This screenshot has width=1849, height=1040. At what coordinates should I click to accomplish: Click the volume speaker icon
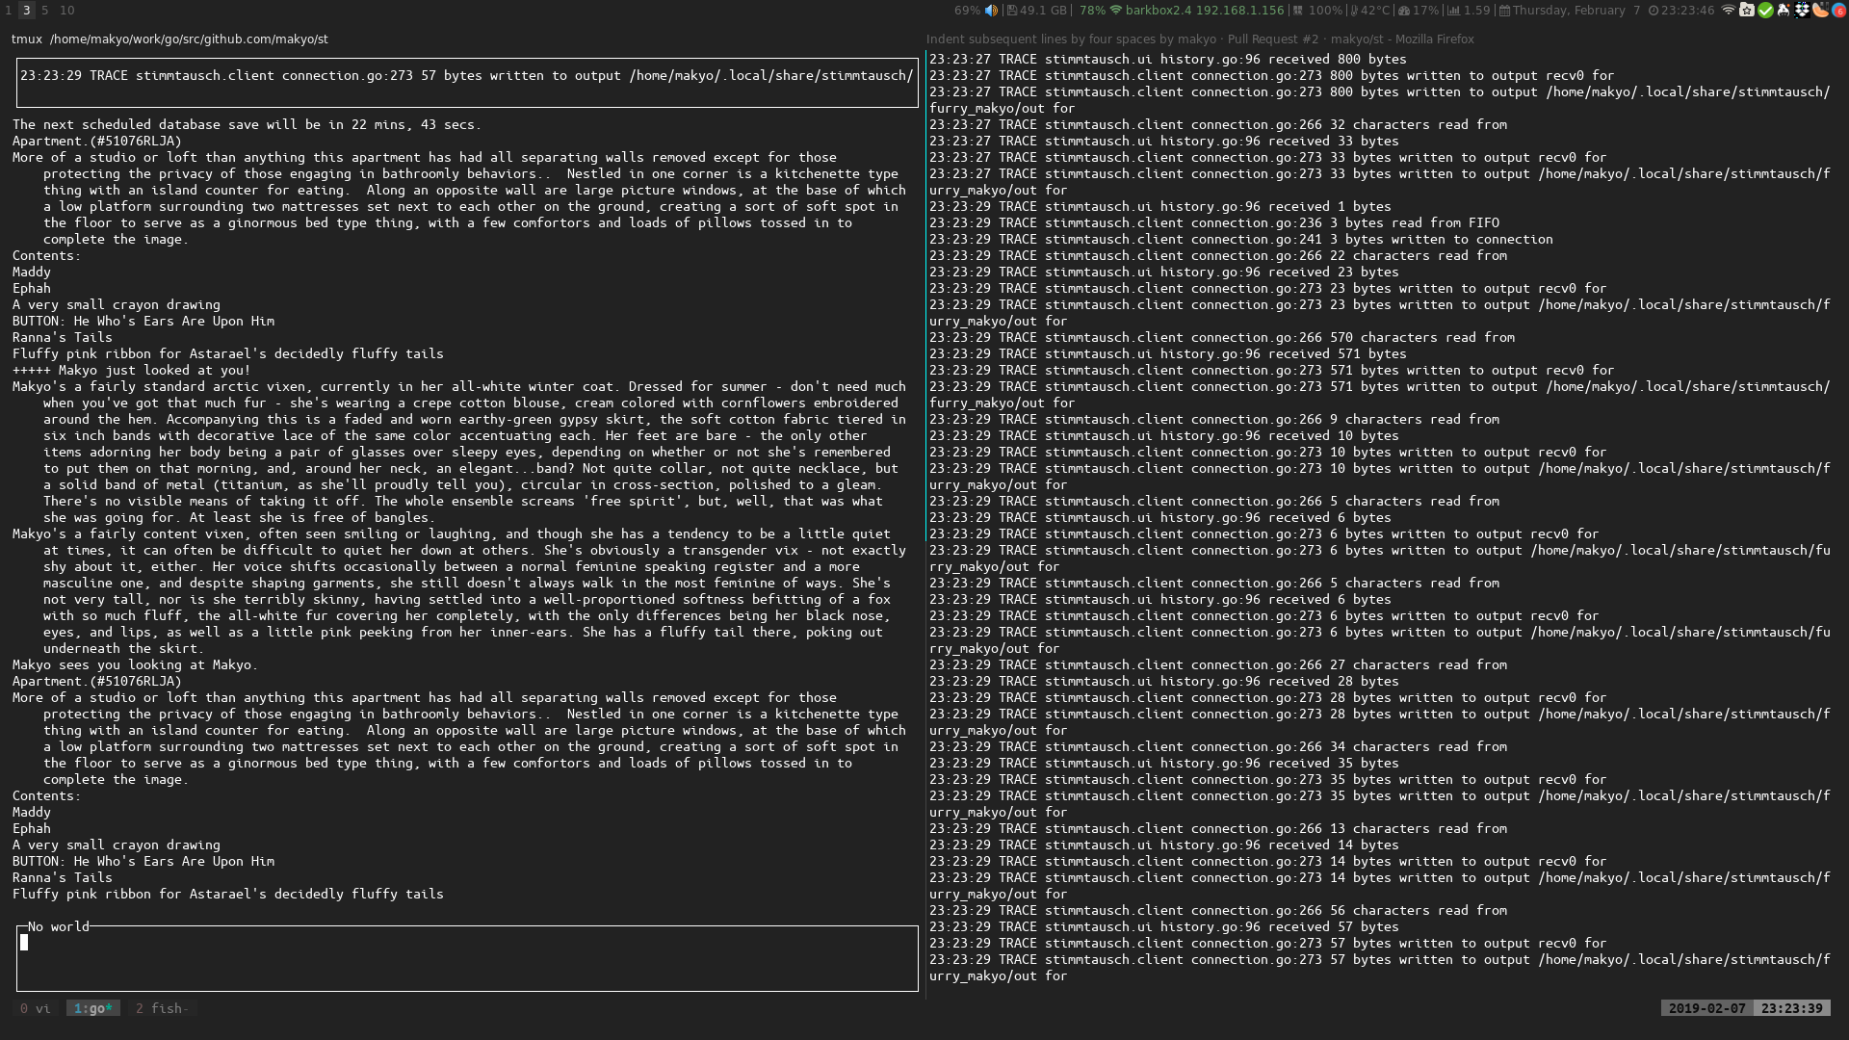pyautogui.click(x=991, y=11)
